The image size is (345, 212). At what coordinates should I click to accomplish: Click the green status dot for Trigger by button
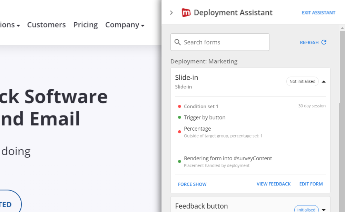[x=179, y=117]
